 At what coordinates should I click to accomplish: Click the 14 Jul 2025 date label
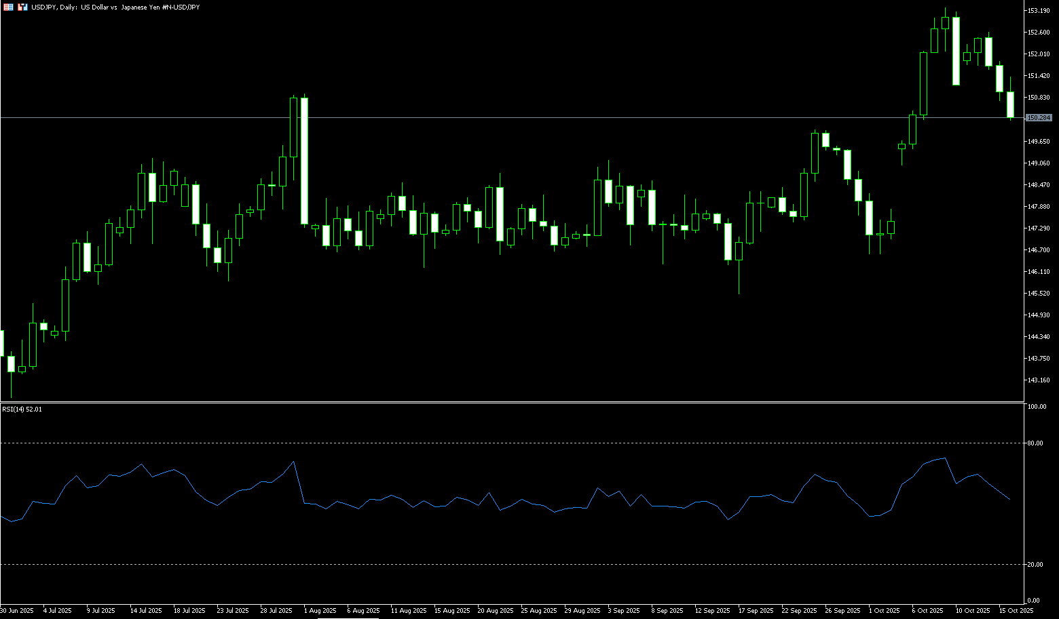[146, 611]
